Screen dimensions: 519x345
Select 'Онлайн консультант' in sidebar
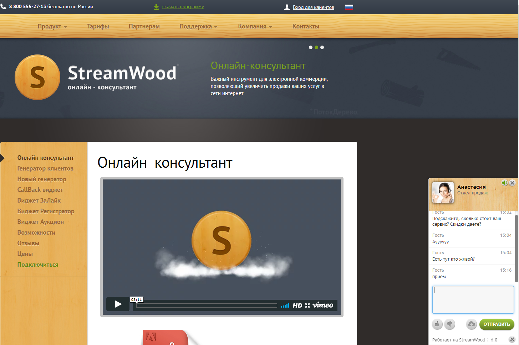46,158
